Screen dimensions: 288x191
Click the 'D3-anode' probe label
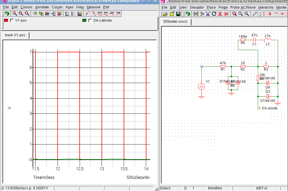pyautogui.click(x=270, y=108)
